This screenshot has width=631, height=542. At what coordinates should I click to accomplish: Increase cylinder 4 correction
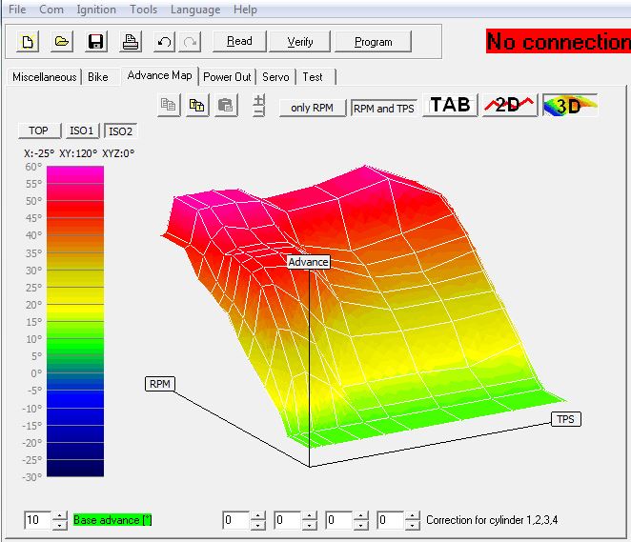(413, 515)
